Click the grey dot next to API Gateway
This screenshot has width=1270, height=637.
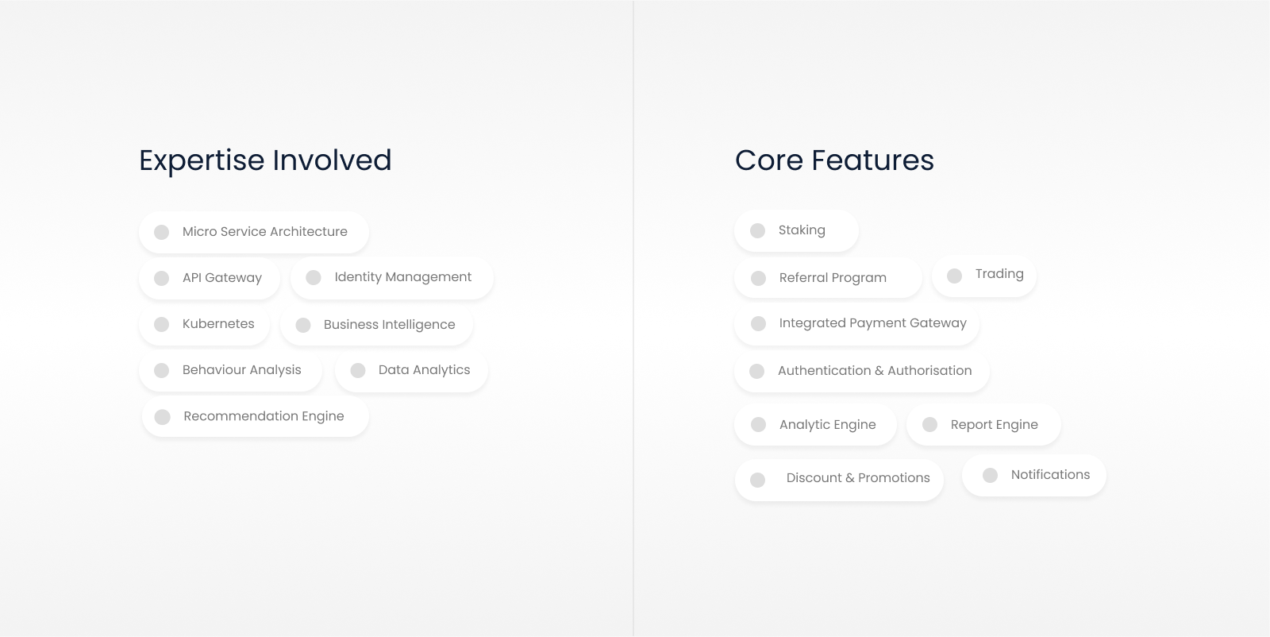point(161,278)
